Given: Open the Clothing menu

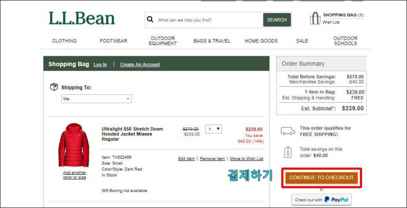Looking at the screenshot, I should (x=65, y=41).
